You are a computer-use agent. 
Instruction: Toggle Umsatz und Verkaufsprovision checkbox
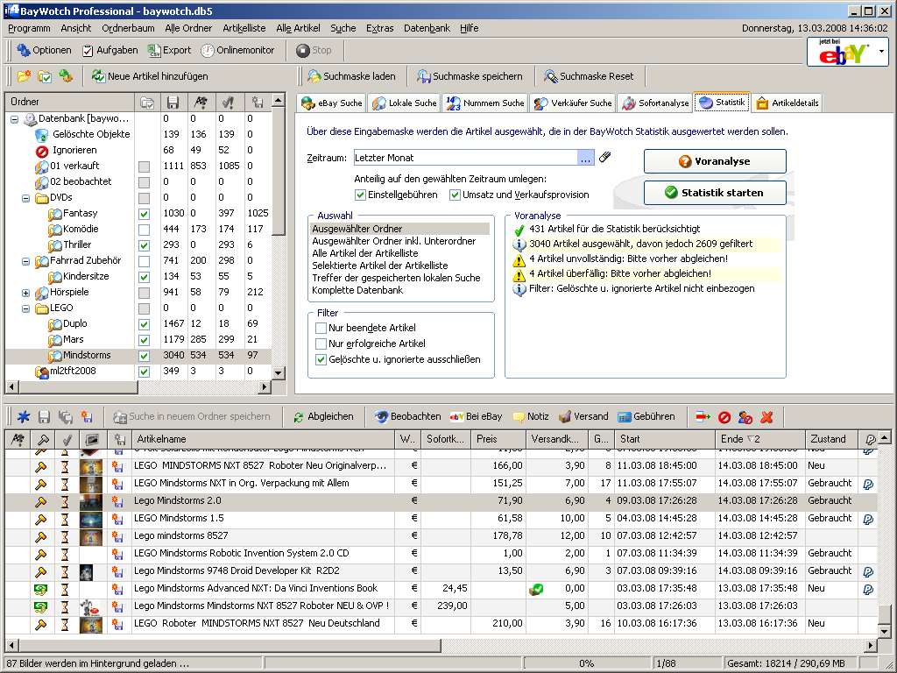[455, 195]
